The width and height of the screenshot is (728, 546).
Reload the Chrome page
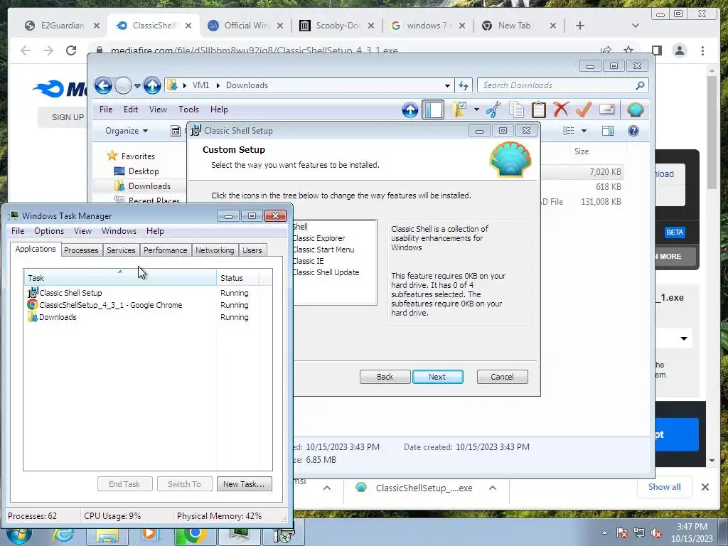[71, 50]
